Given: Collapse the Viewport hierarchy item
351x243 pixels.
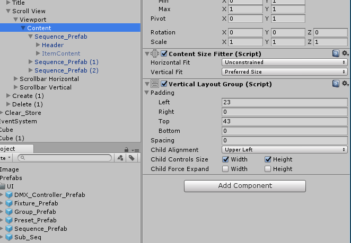Looking at the screenshot, I should (x=16, y=20).
